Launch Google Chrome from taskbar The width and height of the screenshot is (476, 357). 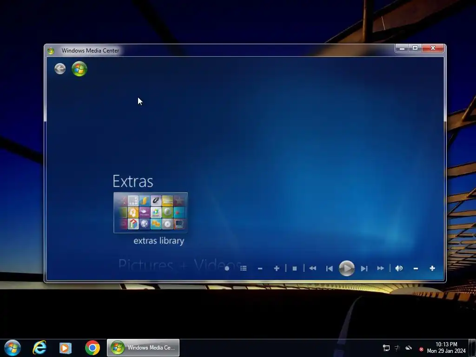(x=93, y=348)
